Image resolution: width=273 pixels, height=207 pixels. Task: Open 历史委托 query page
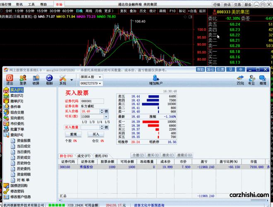pos(24,168)
